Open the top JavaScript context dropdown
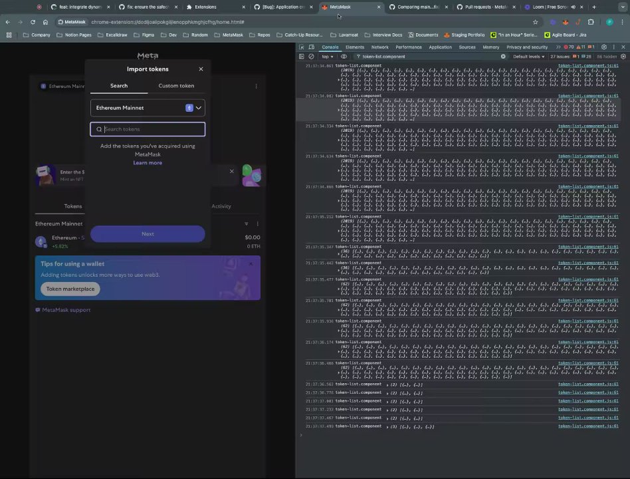 coord(327,57)
